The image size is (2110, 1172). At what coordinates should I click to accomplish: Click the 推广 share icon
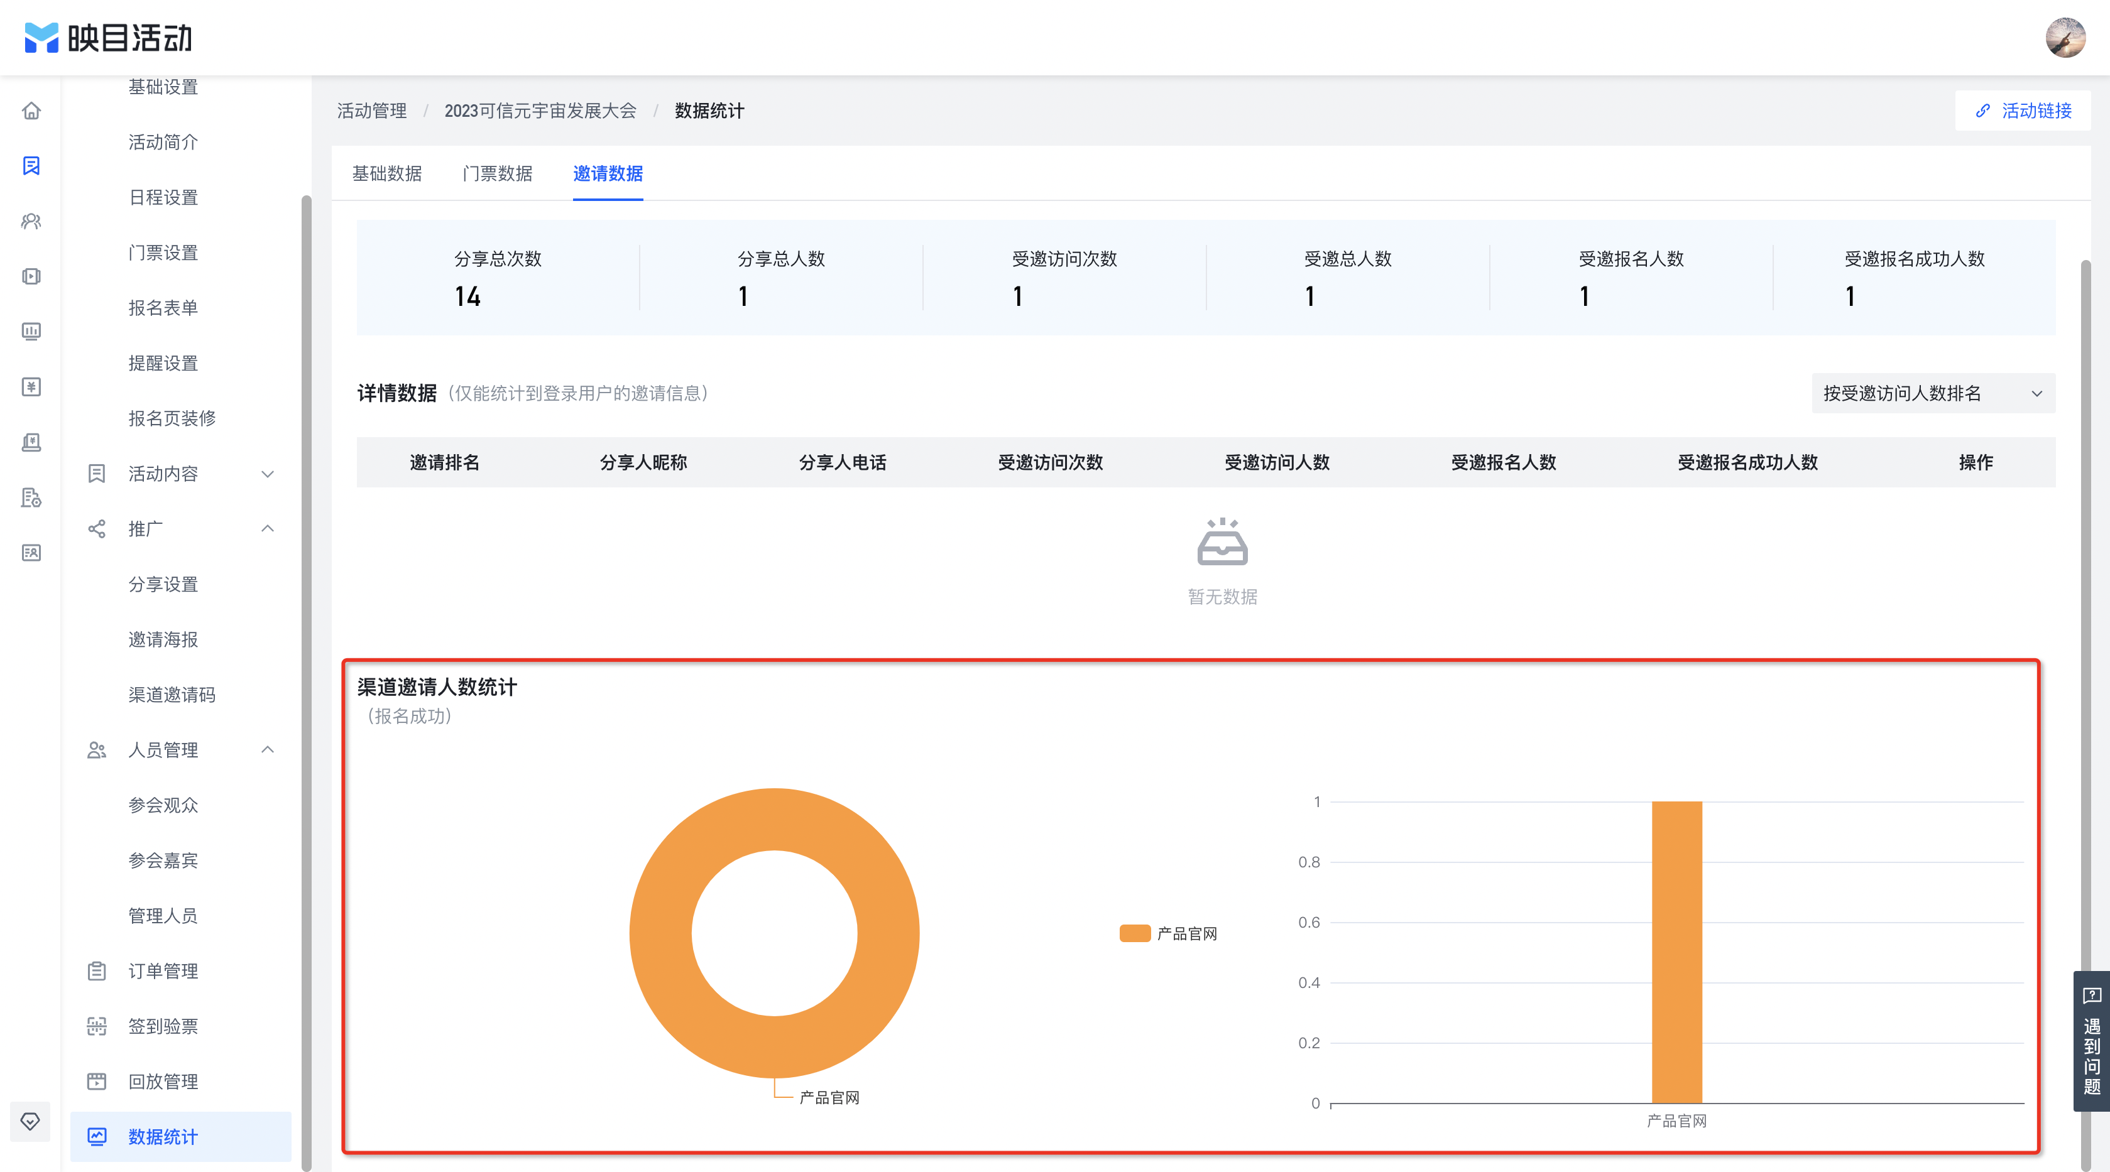point(97,529)
